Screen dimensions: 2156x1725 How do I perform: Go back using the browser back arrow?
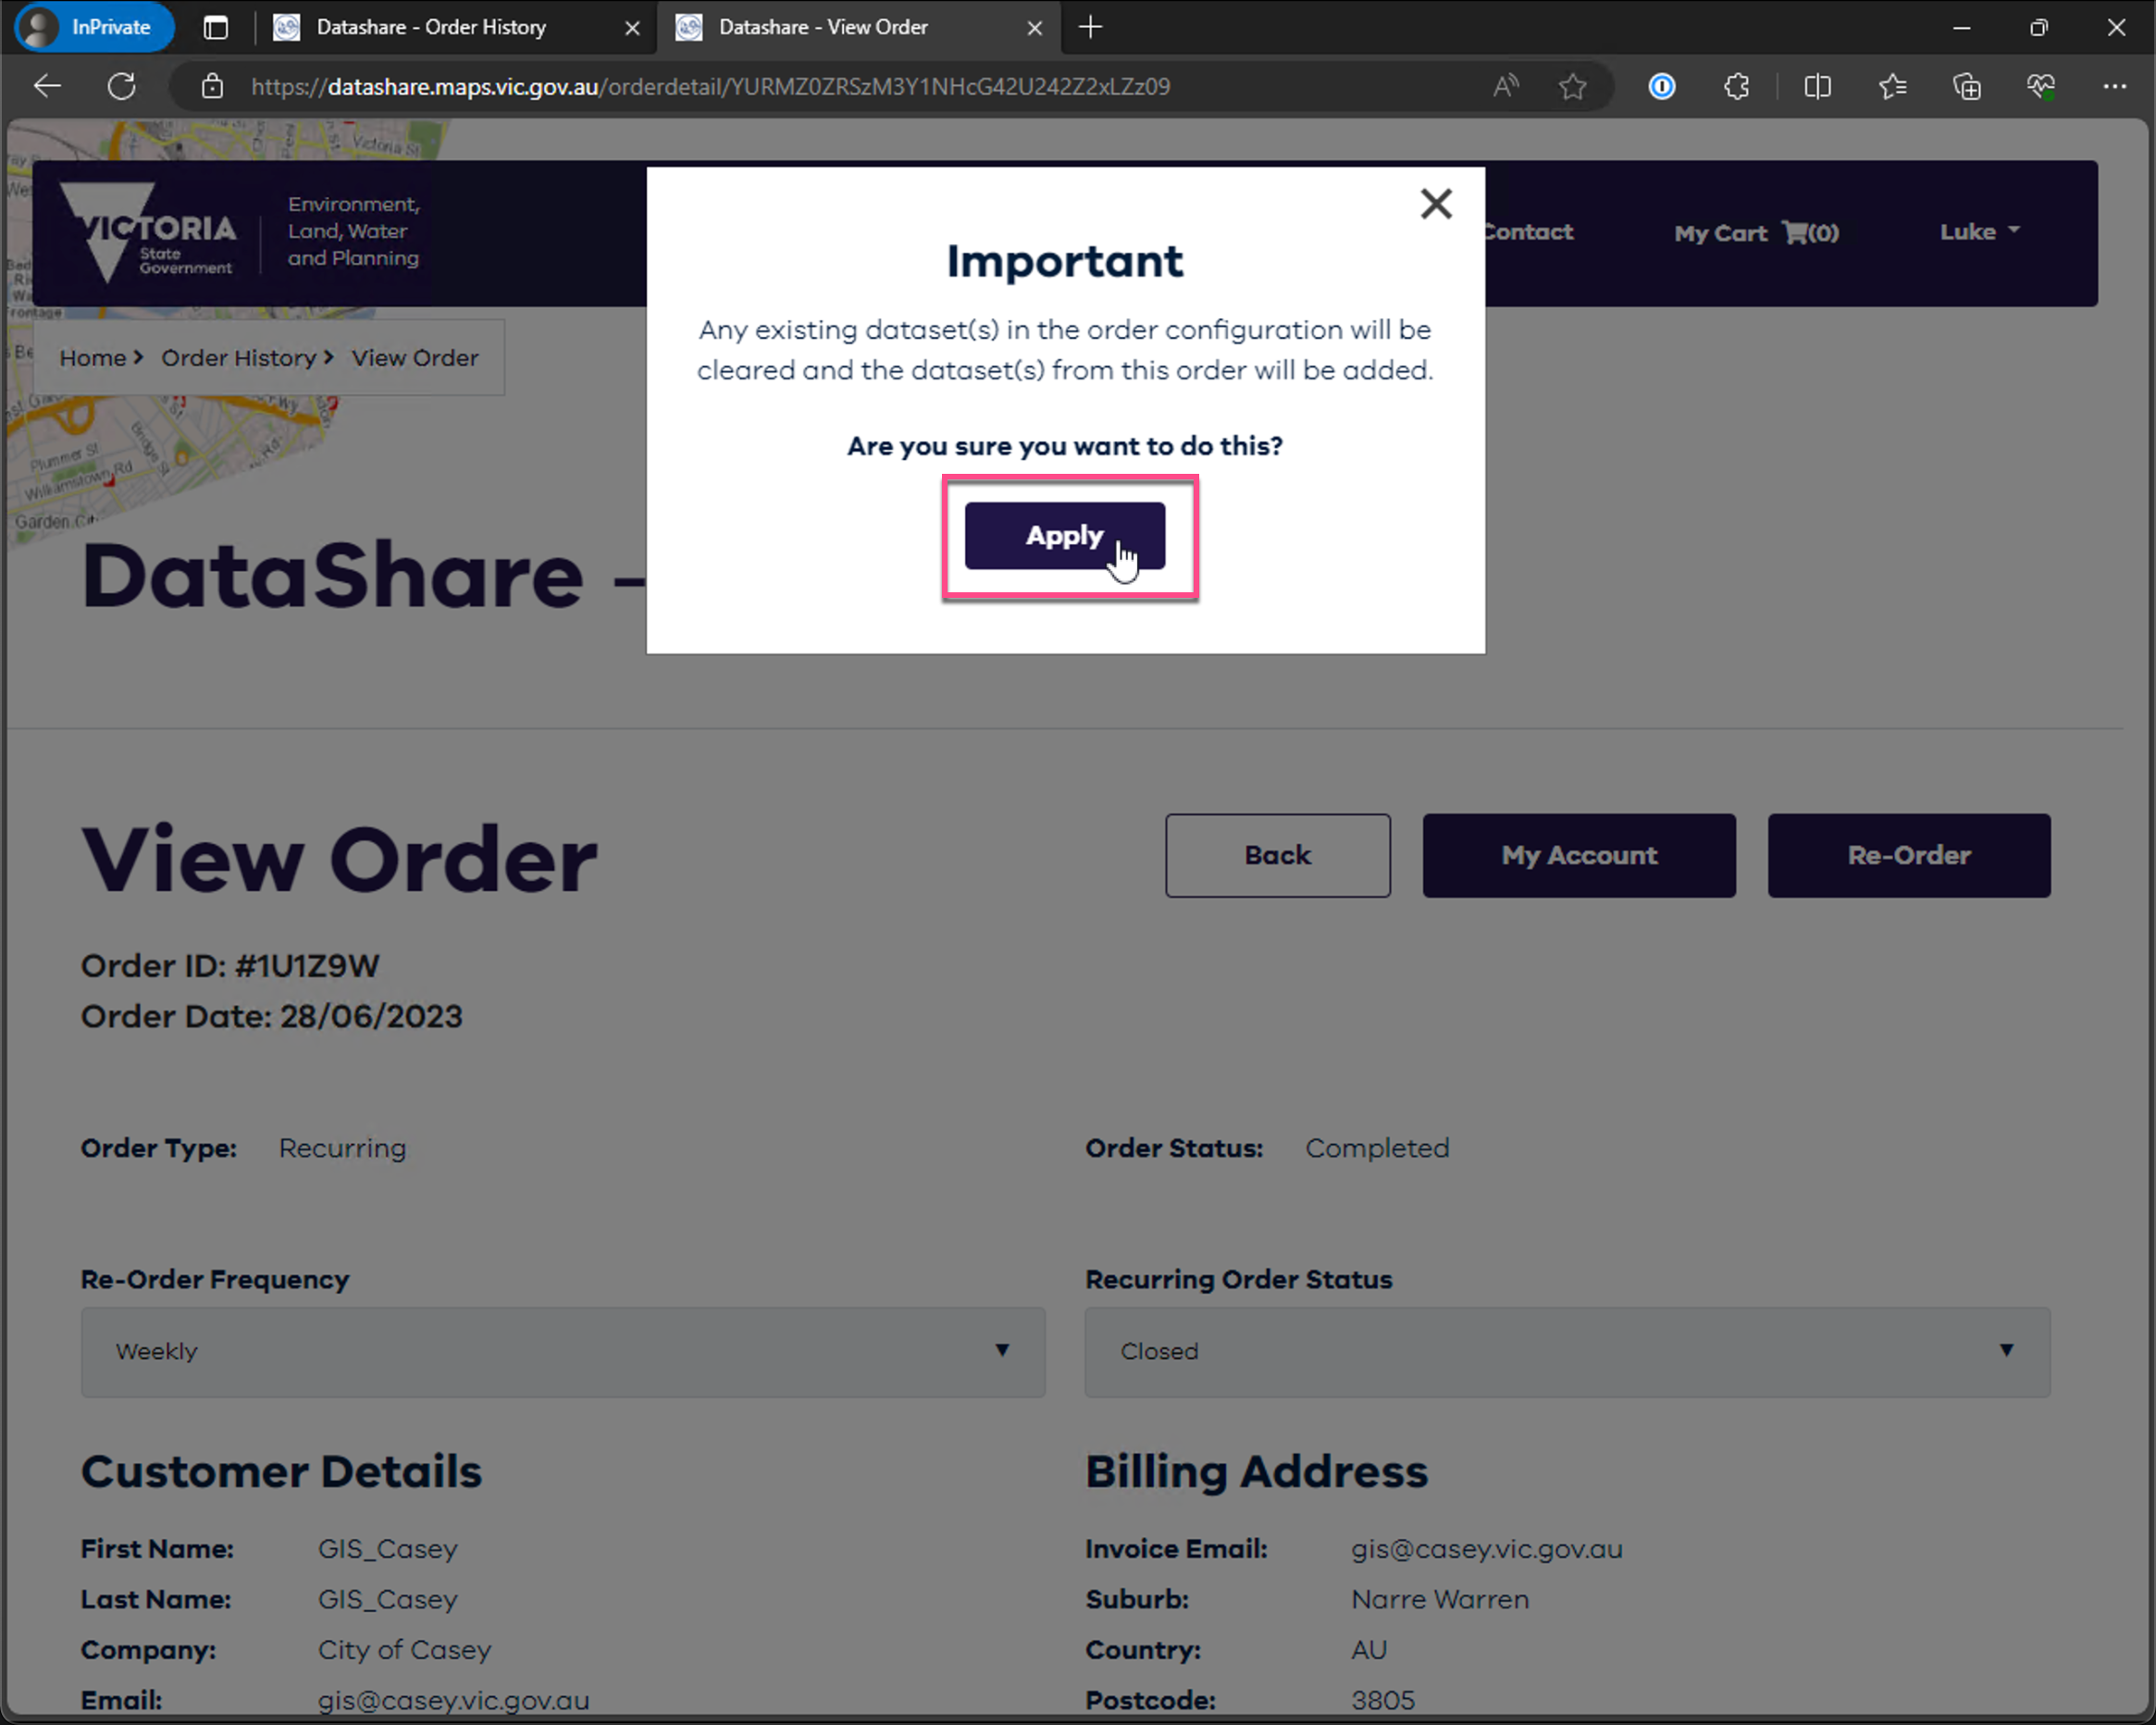tap(47, 86)
